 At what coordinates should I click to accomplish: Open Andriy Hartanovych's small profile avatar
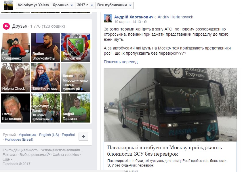(108, 18)
